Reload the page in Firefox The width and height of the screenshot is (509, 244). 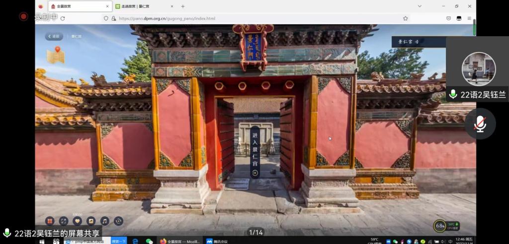click(x=63, y=18)
